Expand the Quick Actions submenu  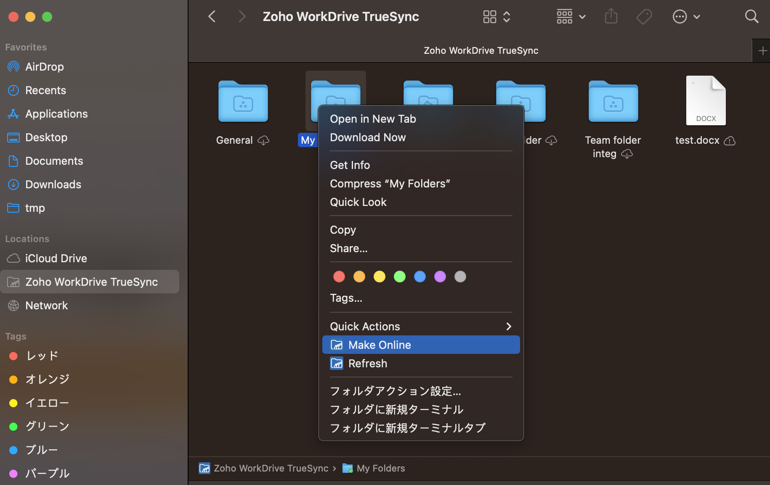(421, 327)
